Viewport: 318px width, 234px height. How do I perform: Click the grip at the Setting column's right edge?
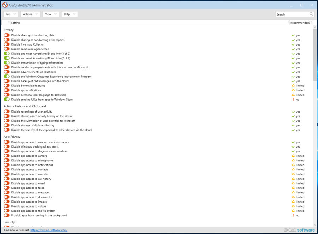coord(288,22)
